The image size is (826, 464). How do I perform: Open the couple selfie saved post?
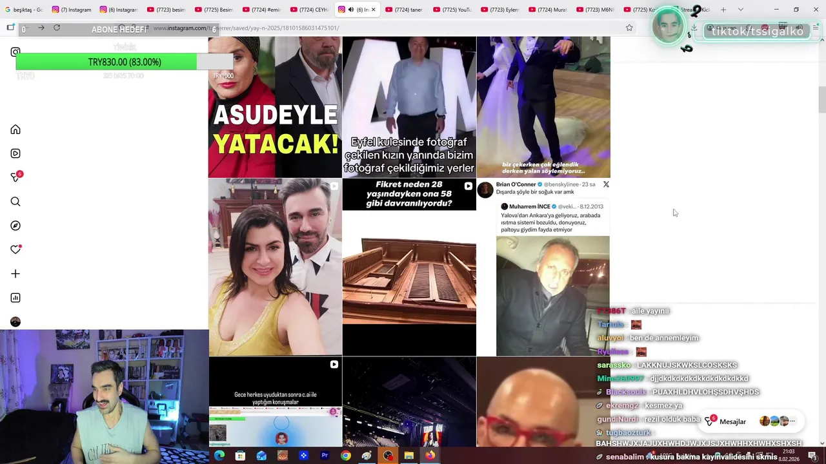pos(275,267)
